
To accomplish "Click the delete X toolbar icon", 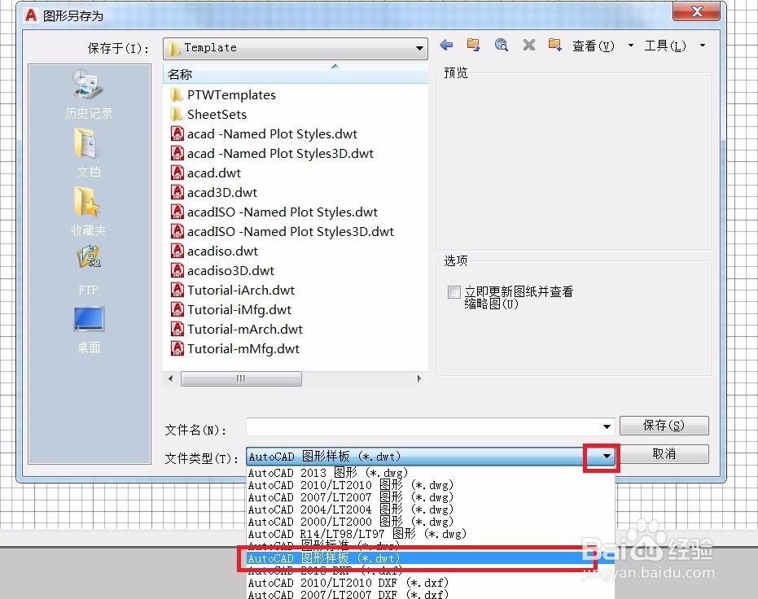I will pos(529,46).
